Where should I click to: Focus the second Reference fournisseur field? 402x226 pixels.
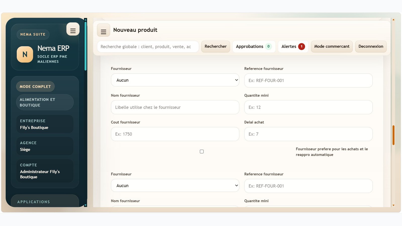308,186
